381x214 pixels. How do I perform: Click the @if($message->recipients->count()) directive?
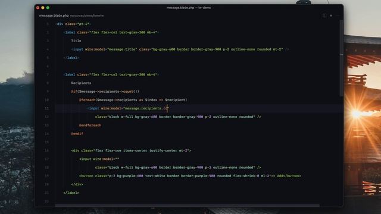click(105, 92)
